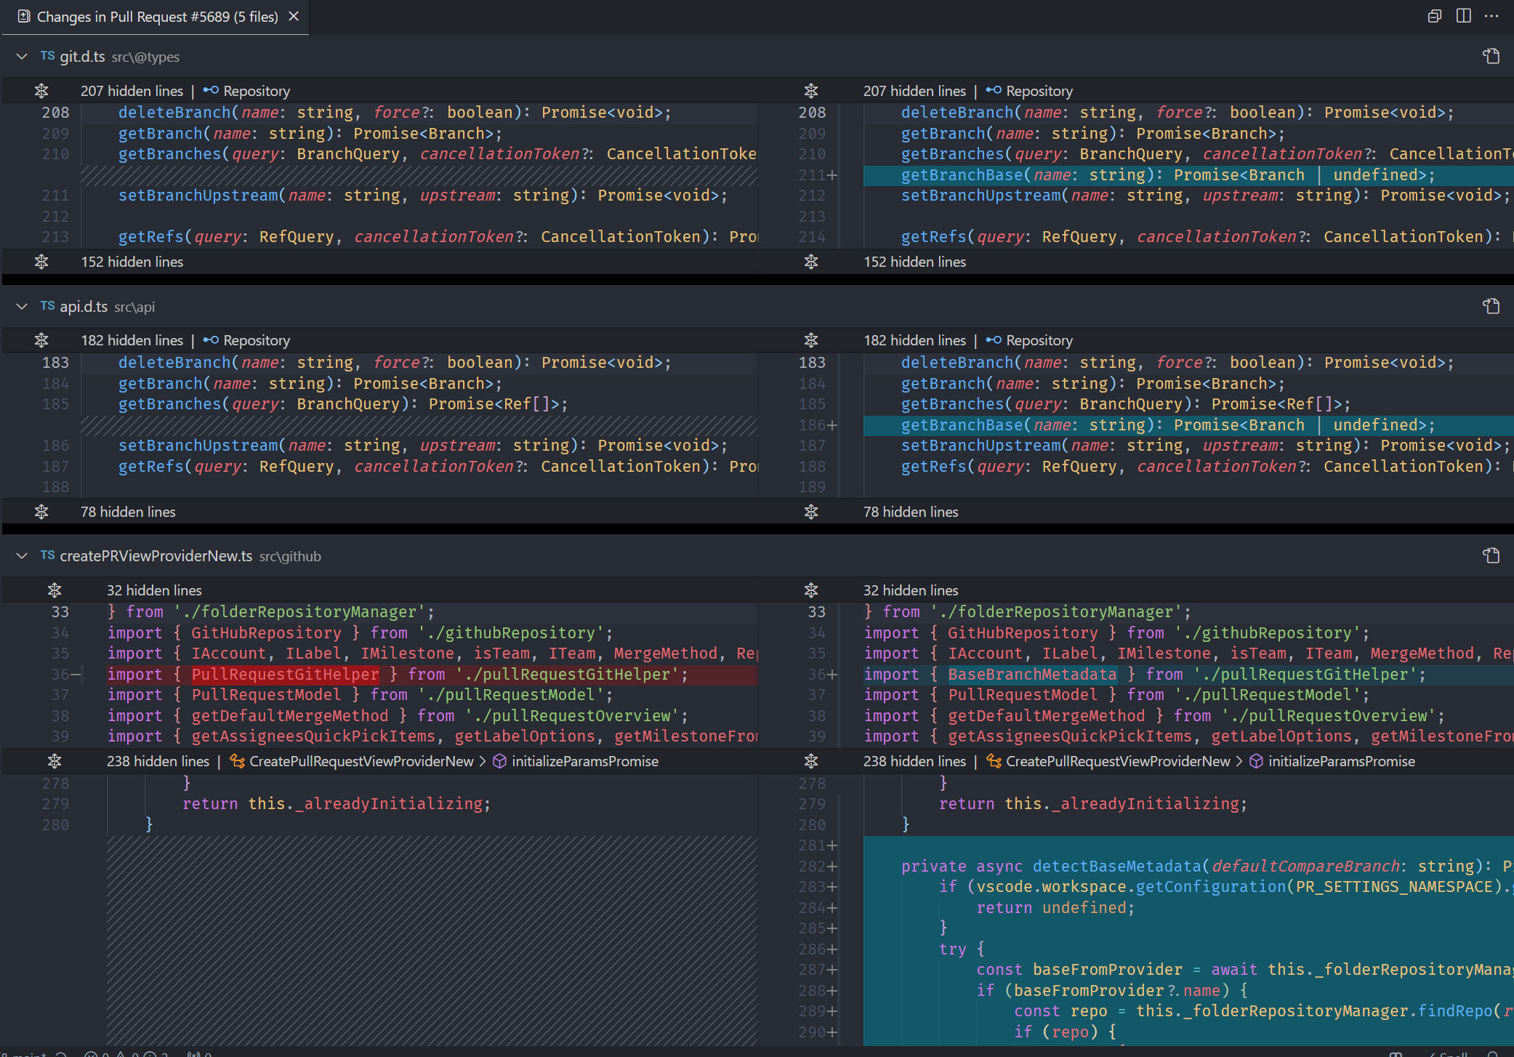
Task: Expand 182 hidden lines icon in right api.d.ts pane
Action: (x=811, y=340)
